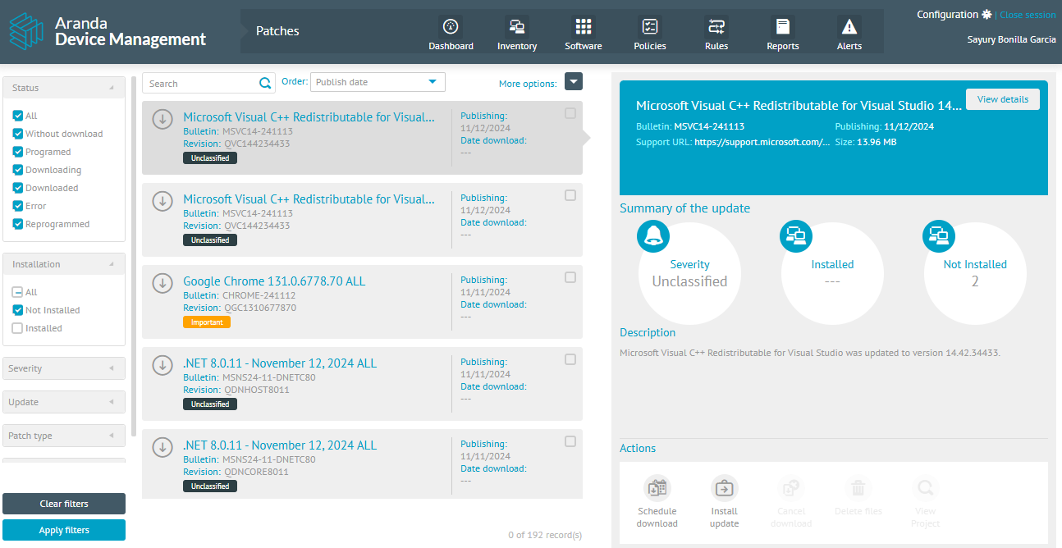Click into the Search input field

click(201, 83)
